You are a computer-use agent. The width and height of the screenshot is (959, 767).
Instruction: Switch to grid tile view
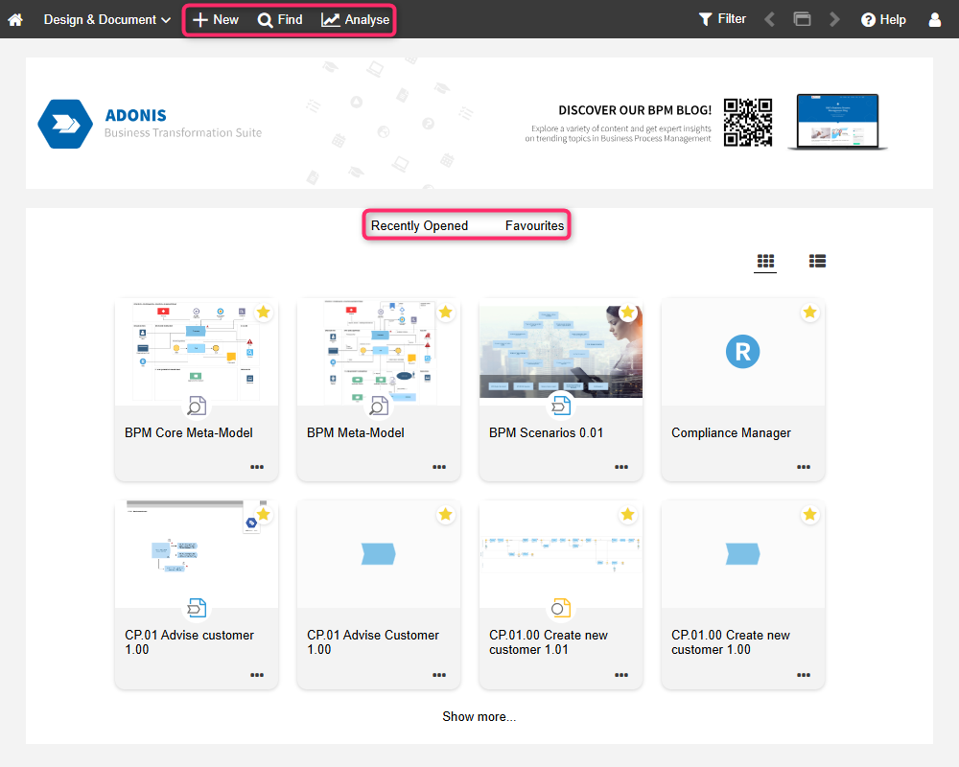pyautogui.click(x=765, y=261)
